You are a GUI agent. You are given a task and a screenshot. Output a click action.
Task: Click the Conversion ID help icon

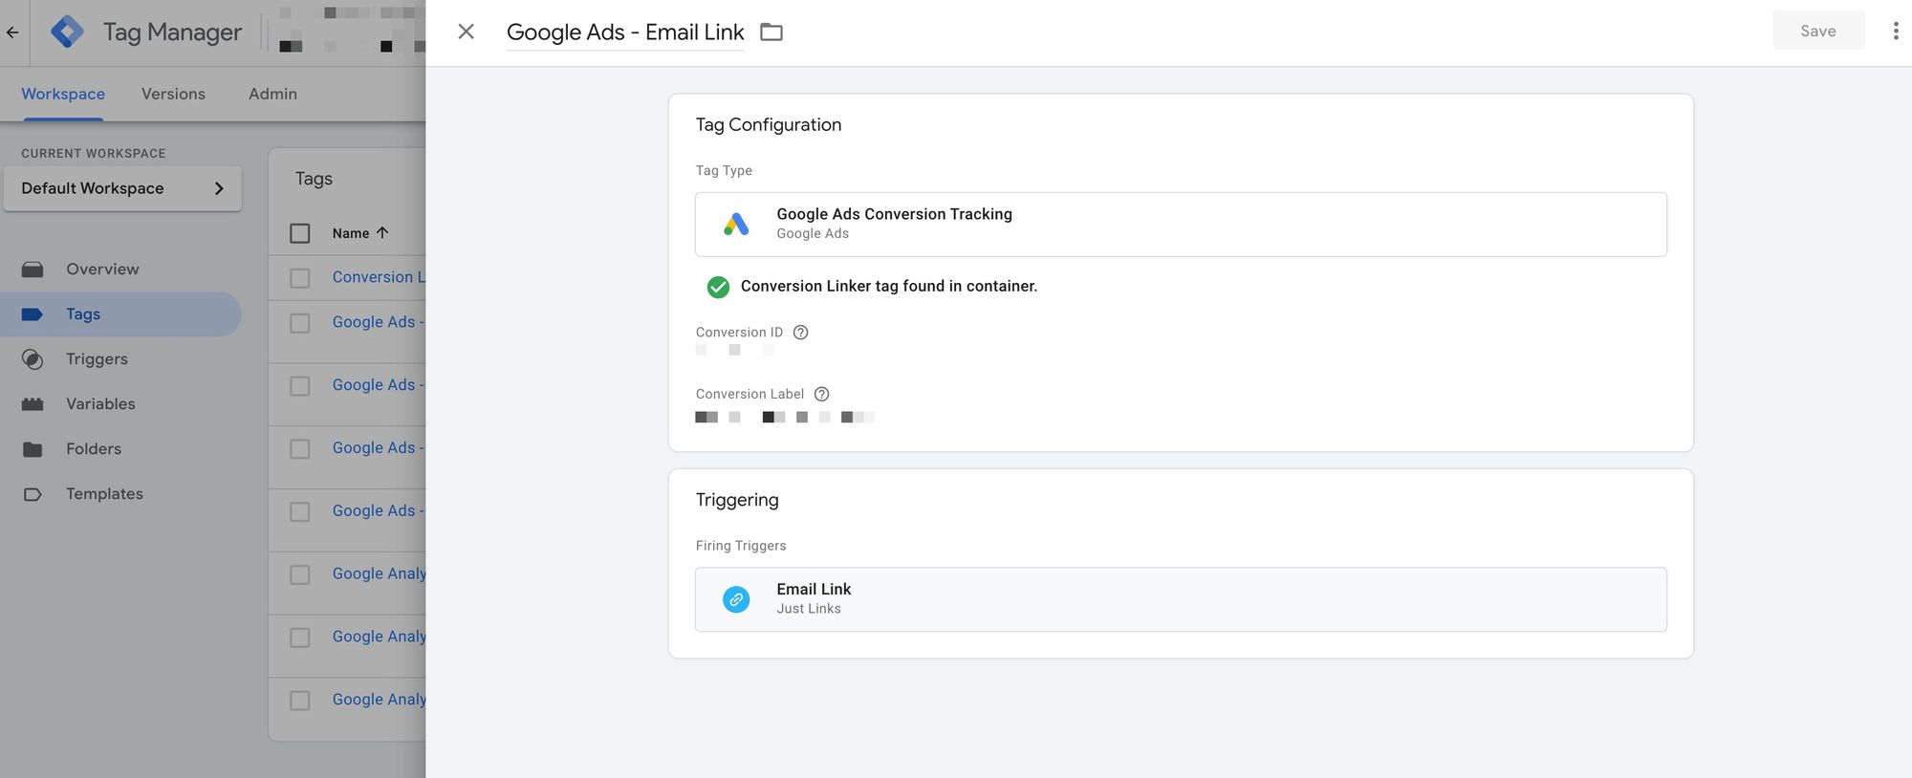801,333
